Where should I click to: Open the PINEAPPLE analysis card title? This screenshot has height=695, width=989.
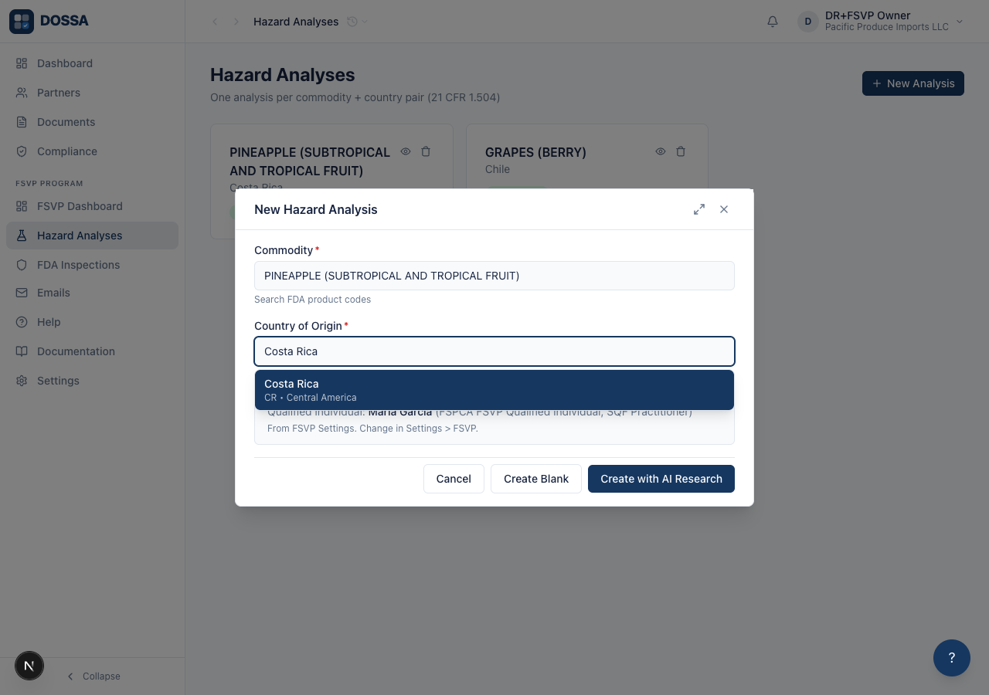310,161
